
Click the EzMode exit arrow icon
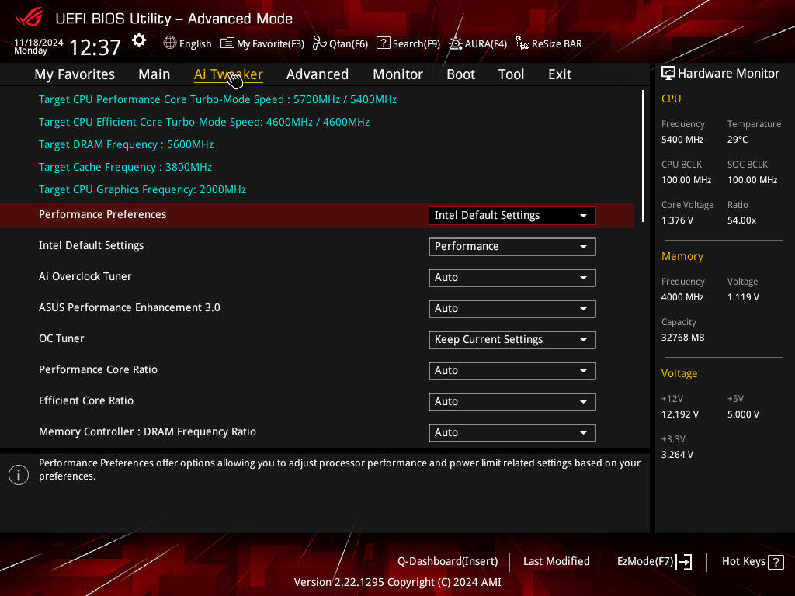(x=684, y=562)
